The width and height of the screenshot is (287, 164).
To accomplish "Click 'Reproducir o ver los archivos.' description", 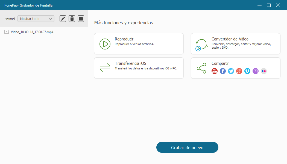I will click(x=134, y=44).
